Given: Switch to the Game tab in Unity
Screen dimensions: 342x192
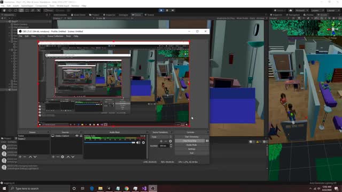Looking at the screenshot, I should [137, 15].
